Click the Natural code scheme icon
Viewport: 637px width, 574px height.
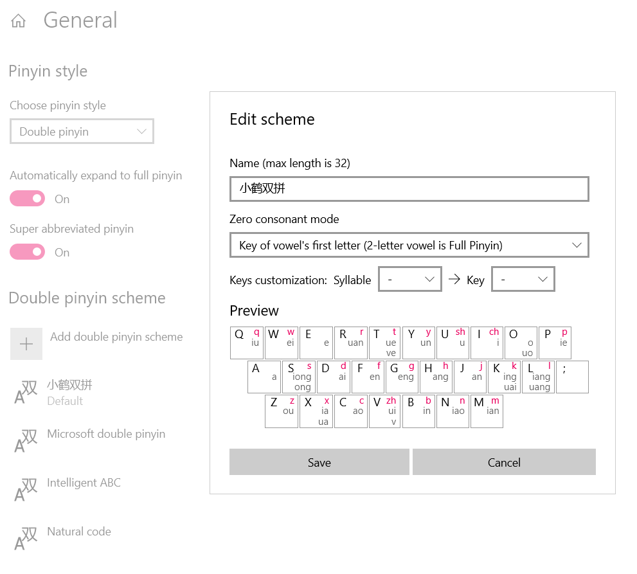tap(26, 538)
